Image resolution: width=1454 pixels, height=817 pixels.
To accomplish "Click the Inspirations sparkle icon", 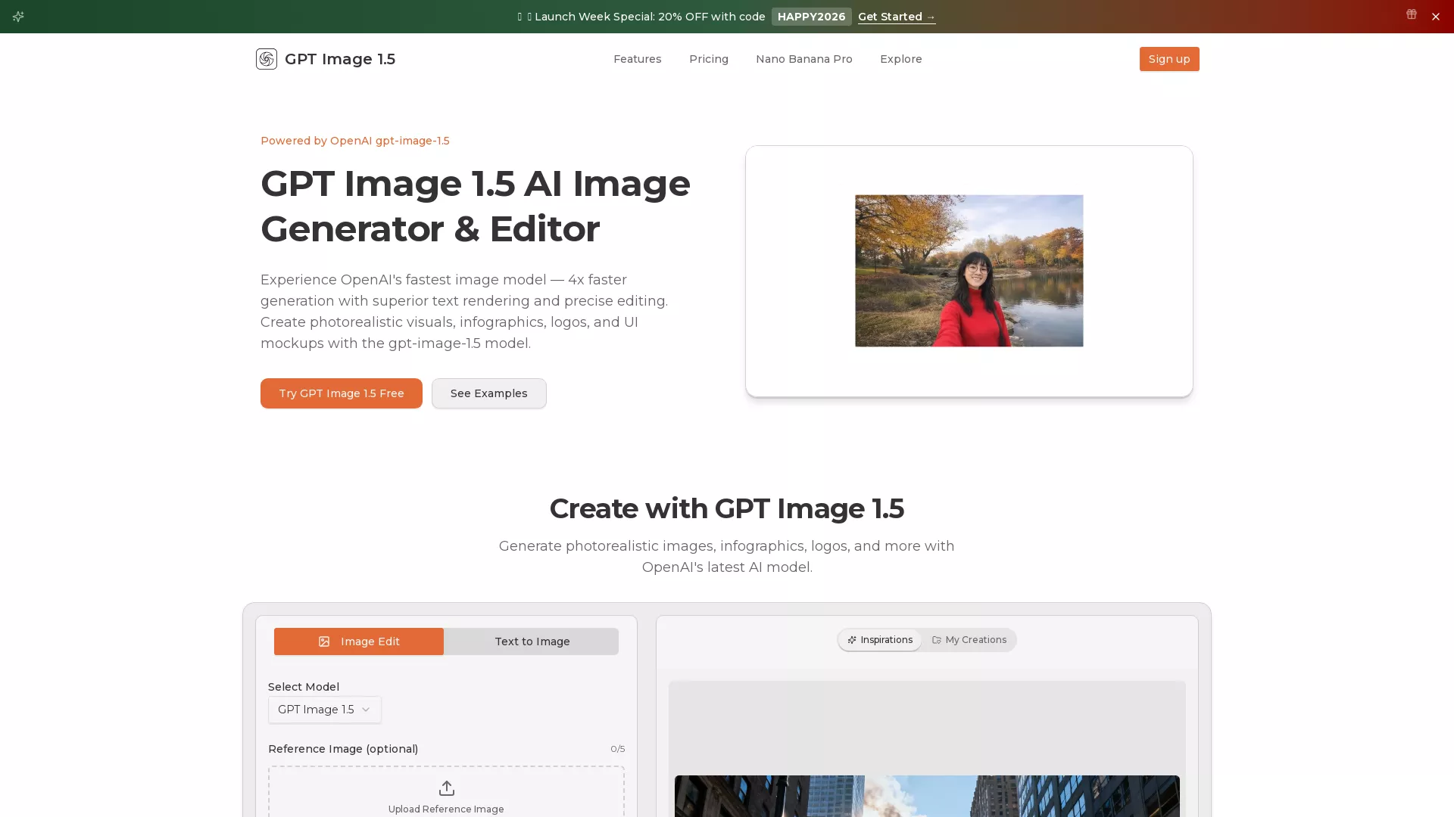I will click(851, 639).
